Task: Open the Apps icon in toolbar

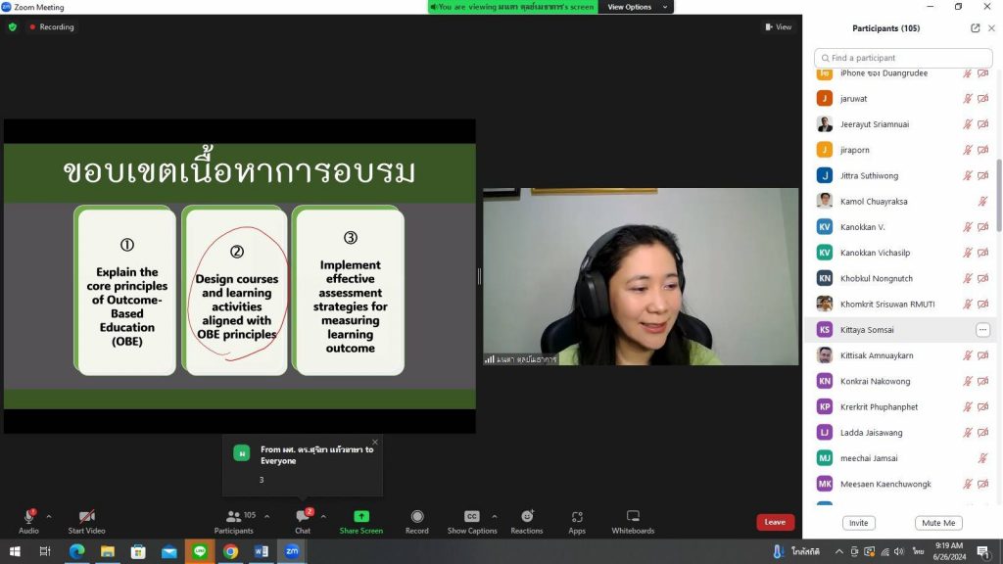Action: (x=577, y=517)
